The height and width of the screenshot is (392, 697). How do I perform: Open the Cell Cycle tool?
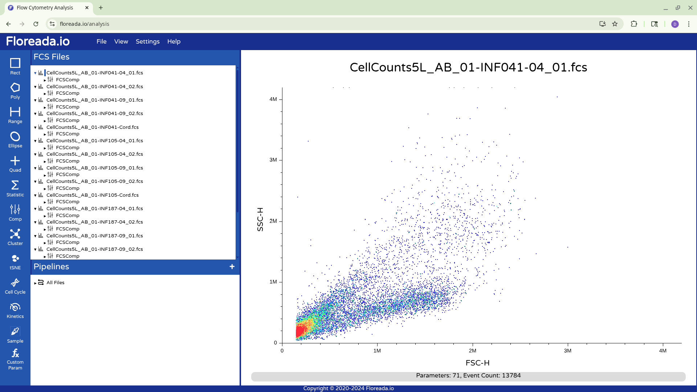click(15, 286)
